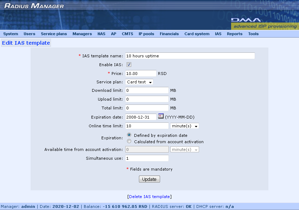Open the Service plan dropdown
This screenshot has width=299, height=210.
(139, 82)
